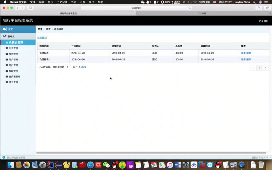This screenshot has height=170, width=272.
Task: Click 查看 for the 负债报表1 row
Action: pos(243,59)
